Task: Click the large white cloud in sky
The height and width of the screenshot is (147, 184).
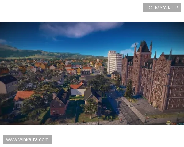Action: [x=81, y=28]
